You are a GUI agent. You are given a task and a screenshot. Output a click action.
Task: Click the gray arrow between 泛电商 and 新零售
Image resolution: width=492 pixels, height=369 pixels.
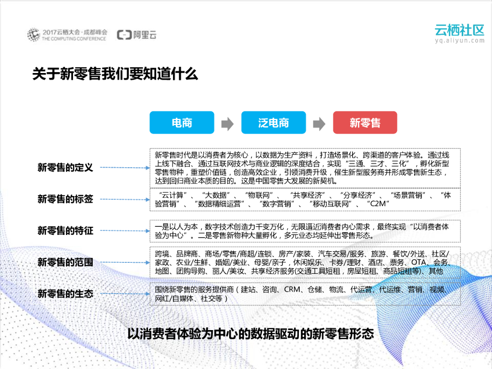click(319, 123)
